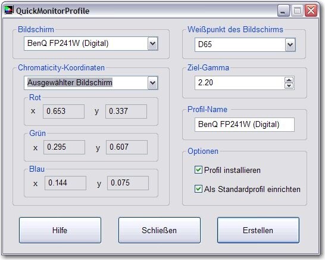This screenshot has width=325, height=260.
Task: Click the Profil-Name text field
Action: pyautogui.click(x=245, y=125)
